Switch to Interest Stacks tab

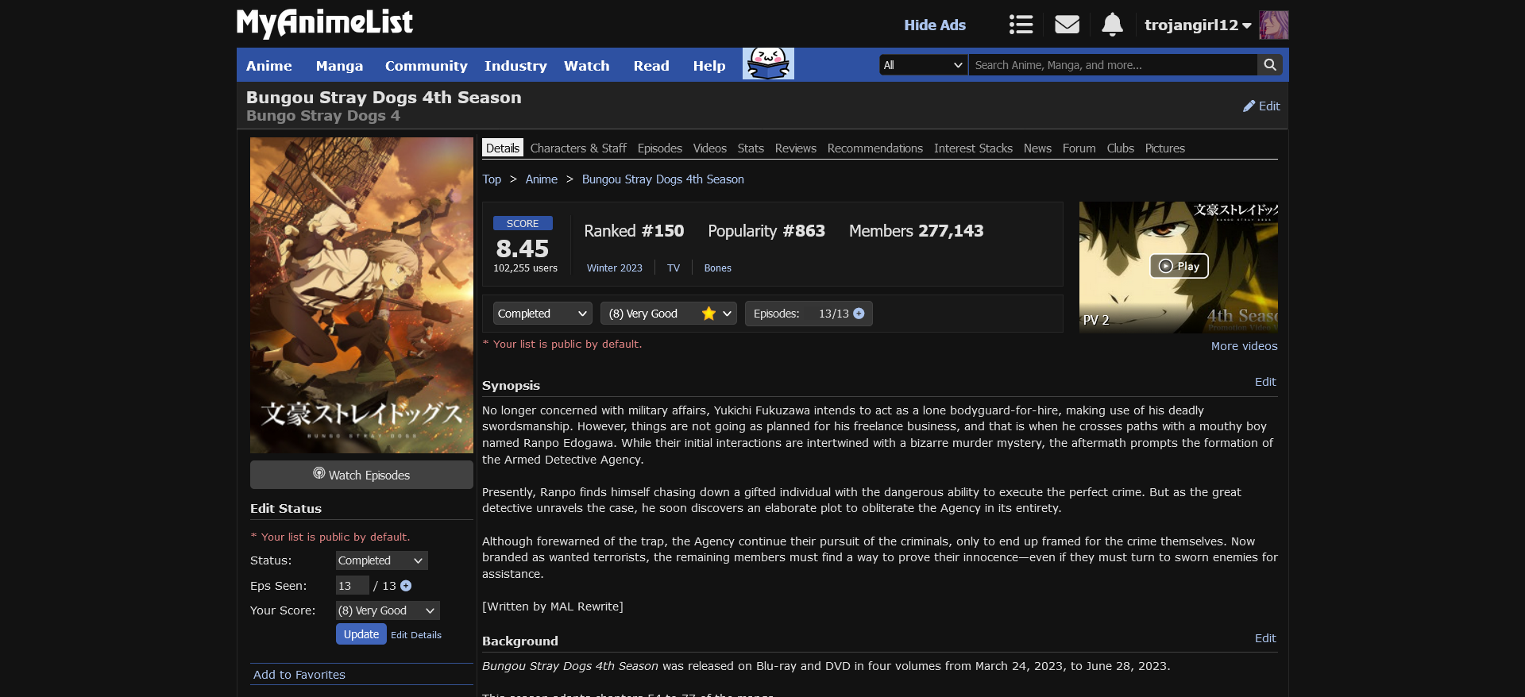coord(973,148)
